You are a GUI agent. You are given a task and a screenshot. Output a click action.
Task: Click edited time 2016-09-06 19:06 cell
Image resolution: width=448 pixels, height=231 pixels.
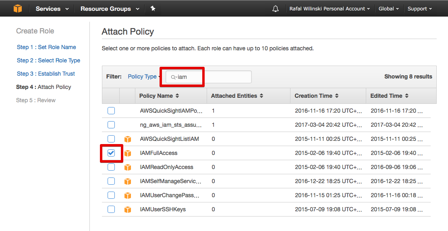tap(396, 167)
